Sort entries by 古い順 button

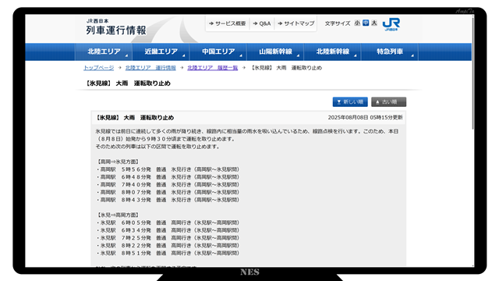pos(388,102)
